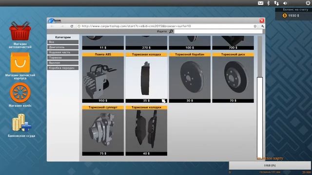
Task: Go back in browser history
Action: pos(52,26)
